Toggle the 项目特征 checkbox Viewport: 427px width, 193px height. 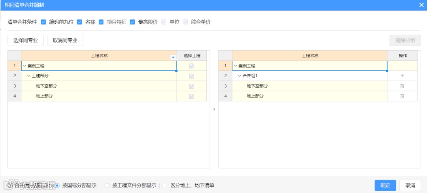(x=101, y=22)
